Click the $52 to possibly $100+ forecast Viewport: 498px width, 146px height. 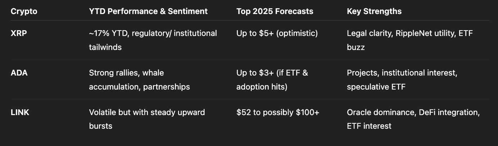(278, 112)
